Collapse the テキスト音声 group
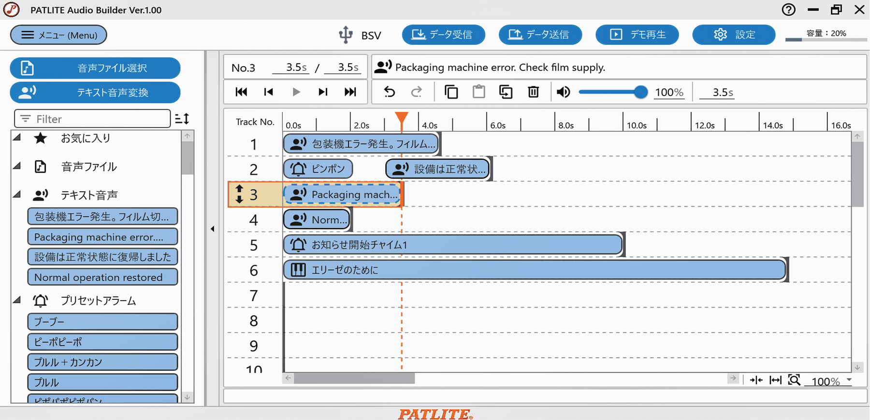Screen dimensions: 870x420 [x=17, y=195]
